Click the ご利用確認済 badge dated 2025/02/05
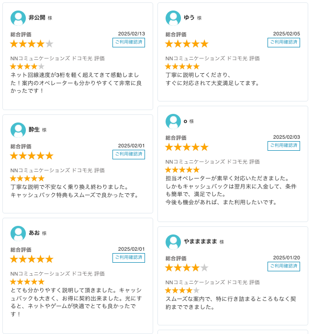Screen dimensions: 313x334 point(284,43)
